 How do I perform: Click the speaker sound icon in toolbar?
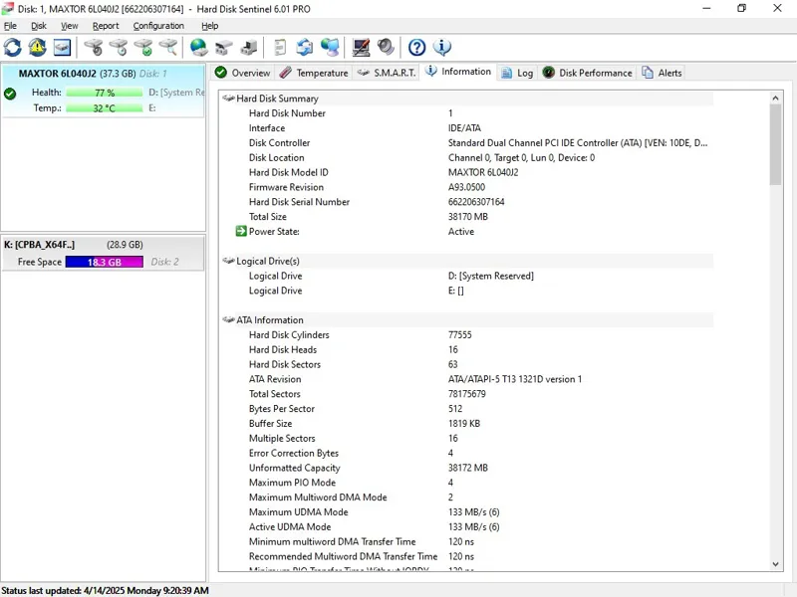point(386,48)
